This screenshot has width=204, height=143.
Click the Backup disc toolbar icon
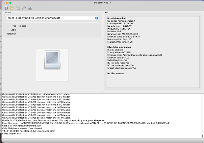point(18,8)
